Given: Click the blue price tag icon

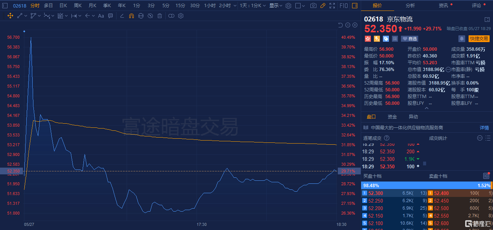Looking at the screenshot, I should 386,38.
